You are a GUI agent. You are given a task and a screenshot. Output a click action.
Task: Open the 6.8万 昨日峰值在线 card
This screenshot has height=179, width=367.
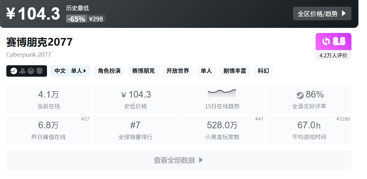[x=49, y=130]
